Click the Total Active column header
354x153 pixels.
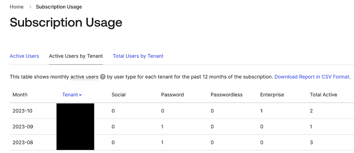(x=324, y=95)
